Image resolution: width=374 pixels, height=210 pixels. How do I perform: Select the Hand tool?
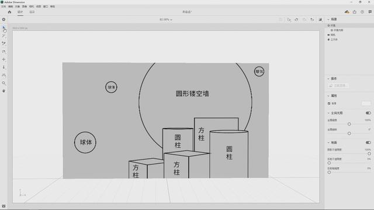pos(4,91)
